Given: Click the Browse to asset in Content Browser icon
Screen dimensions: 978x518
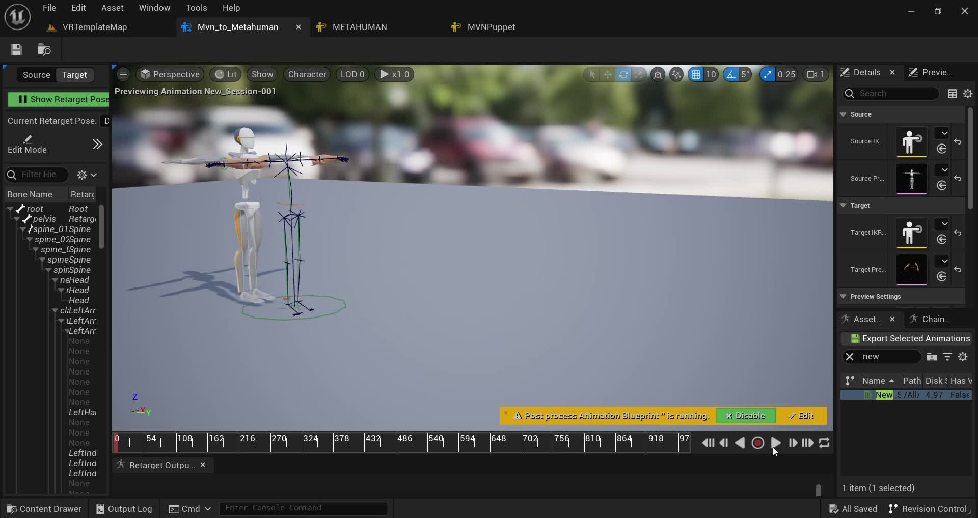Looking at the screenshot, I should 44,49.
